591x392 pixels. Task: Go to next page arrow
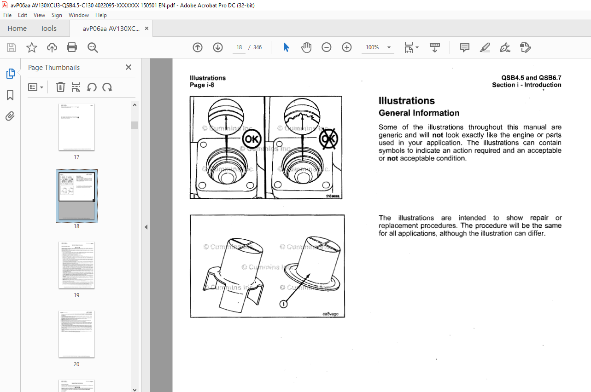click(x=218, y=47)
